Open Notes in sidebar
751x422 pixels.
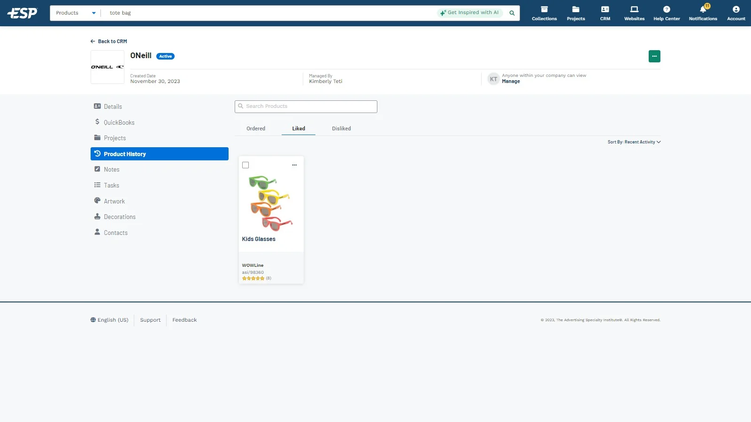160,169
